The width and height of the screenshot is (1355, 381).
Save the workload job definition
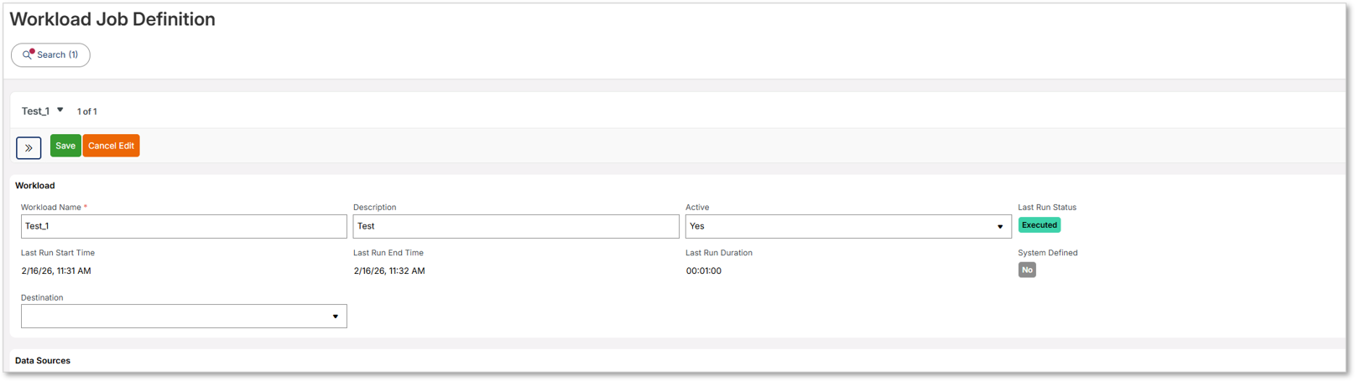pos(65,146)
